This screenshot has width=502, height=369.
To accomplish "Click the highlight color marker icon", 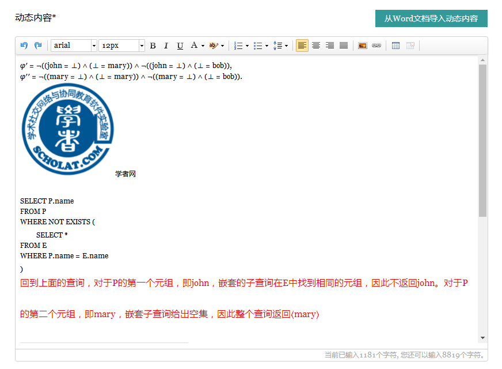I will coord(213,46).
